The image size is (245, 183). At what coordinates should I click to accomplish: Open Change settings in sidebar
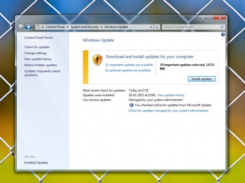click(x=35, y=53)
